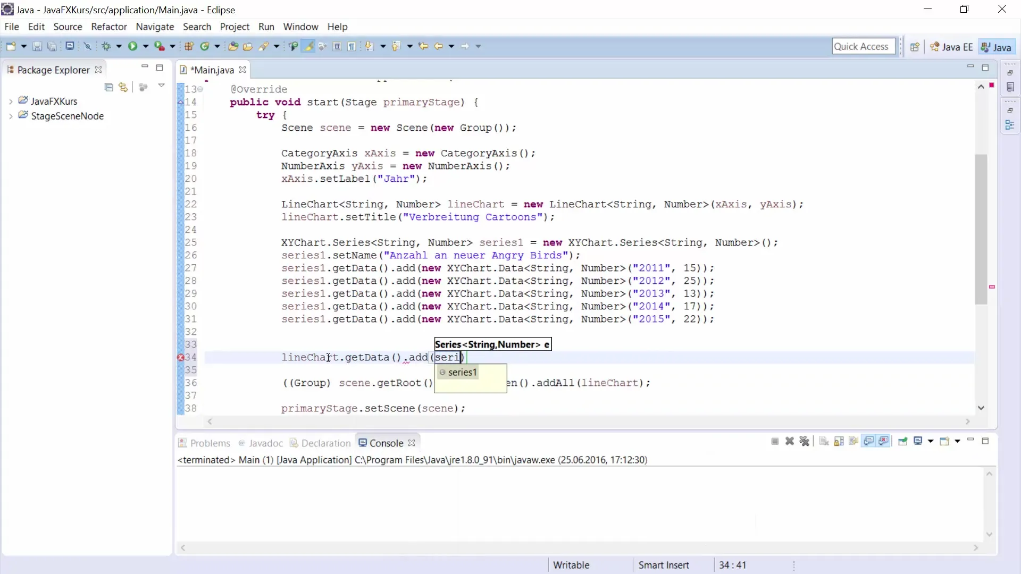Open the File menu

[12, 27]
